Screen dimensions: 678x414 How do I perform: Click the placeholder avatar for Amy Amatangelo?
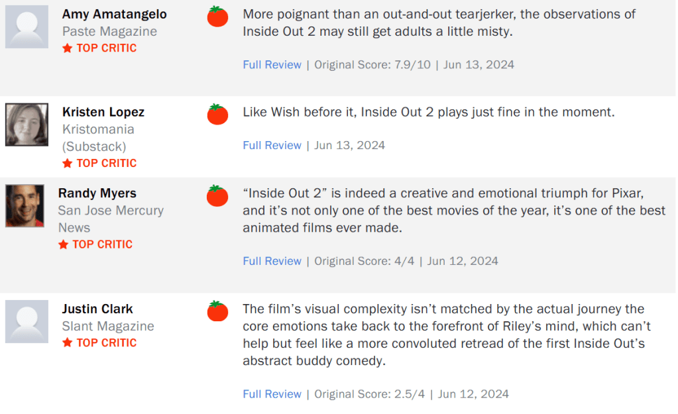(27, 26)
